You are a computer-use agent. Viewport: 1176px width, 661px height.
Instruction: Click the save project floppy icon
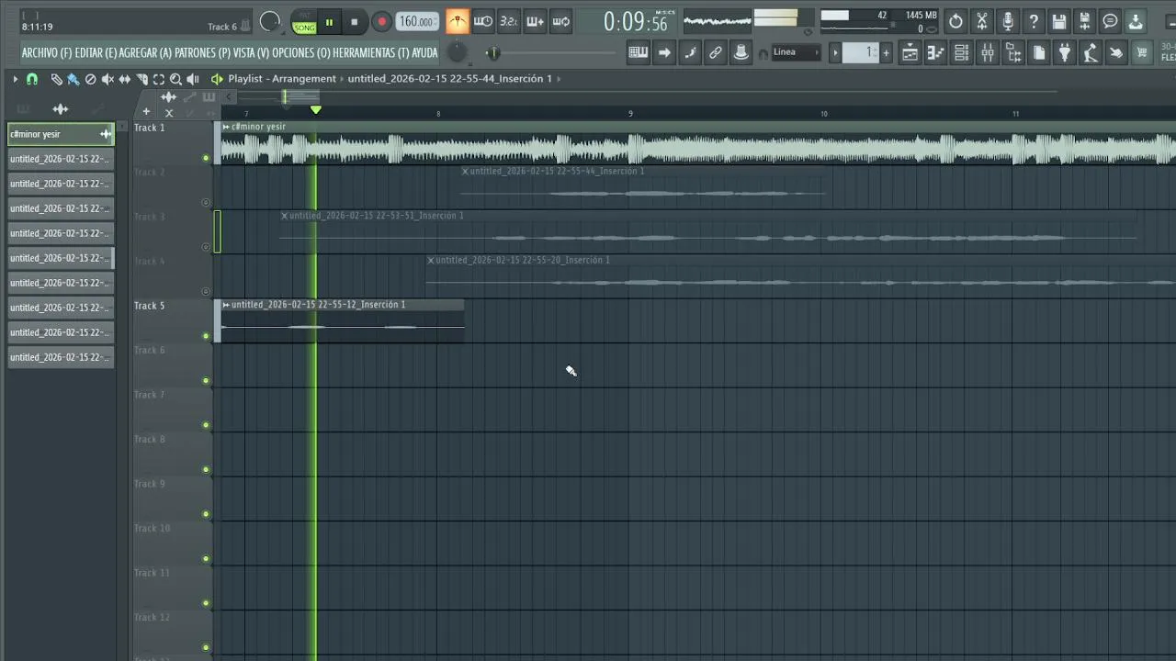click(x=1059, y=21)
